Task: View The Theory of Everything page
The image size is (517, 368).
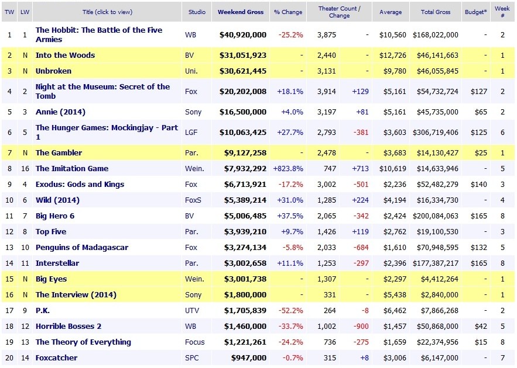Action: point(83,342)
